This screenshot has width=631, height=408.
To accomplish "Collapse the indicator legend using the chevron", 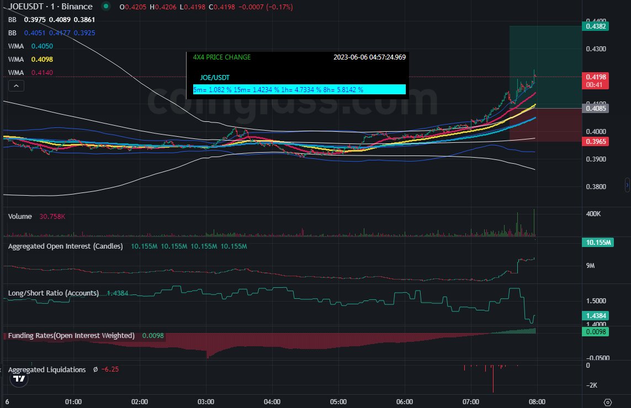I will [x=16, y=86].
